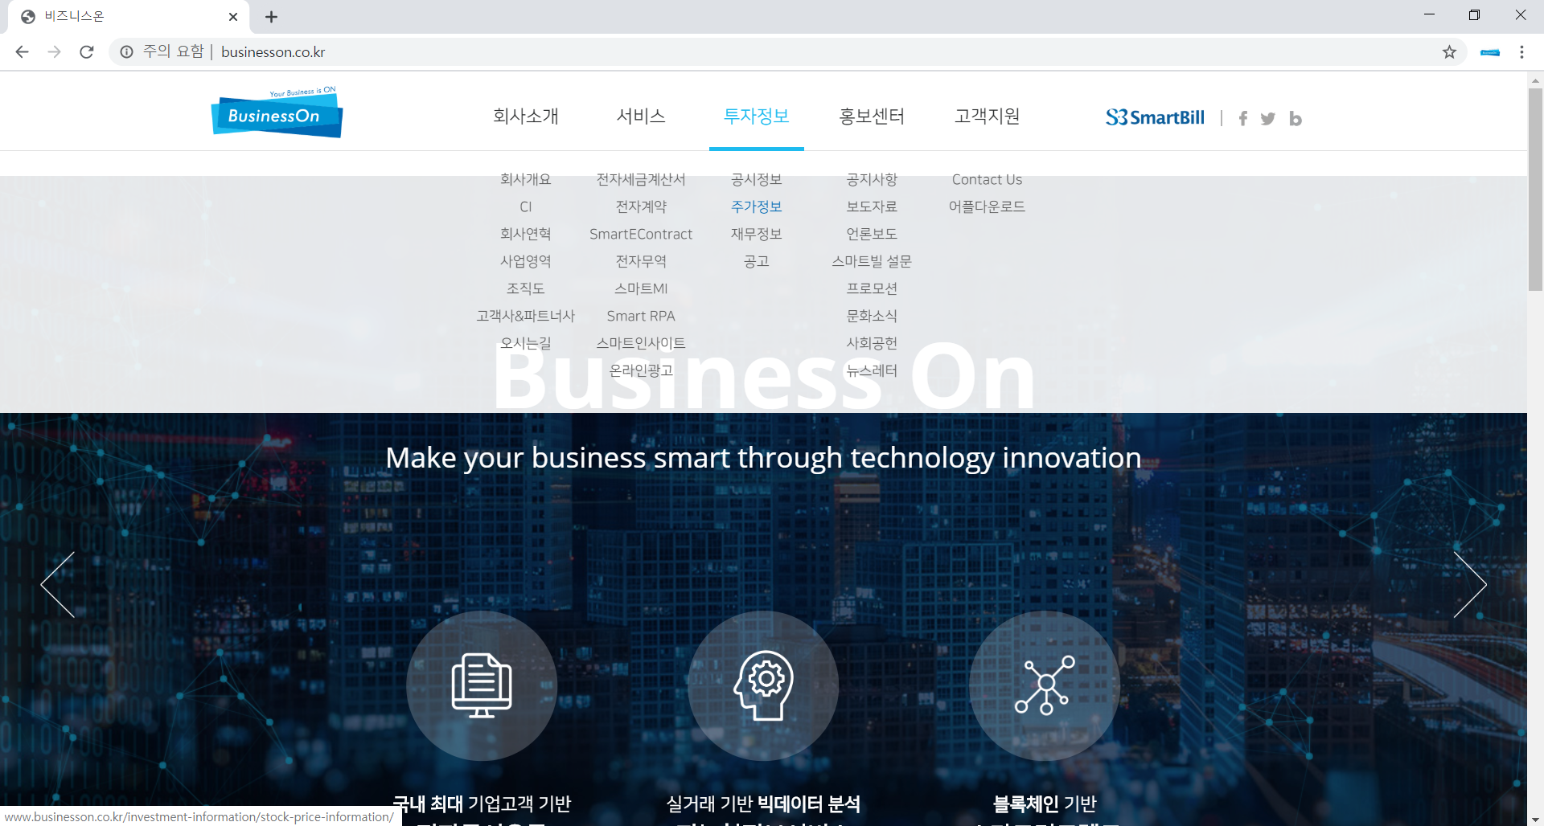Click the site info warning icon
Image resolution: width=1544 pixels, height=826 pixels.
pyautogui.click(x=126, y=51)
